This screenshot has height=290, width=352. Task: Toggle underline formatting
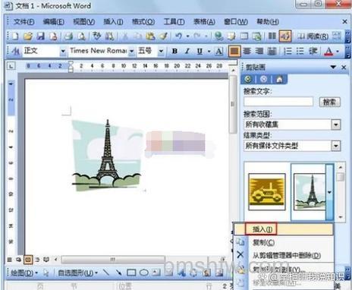[200, 52]
